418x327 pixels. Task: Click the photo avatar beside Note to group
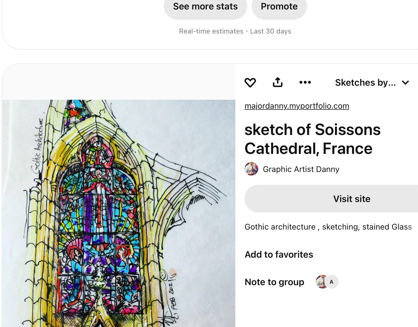click(x=322, y=282)
